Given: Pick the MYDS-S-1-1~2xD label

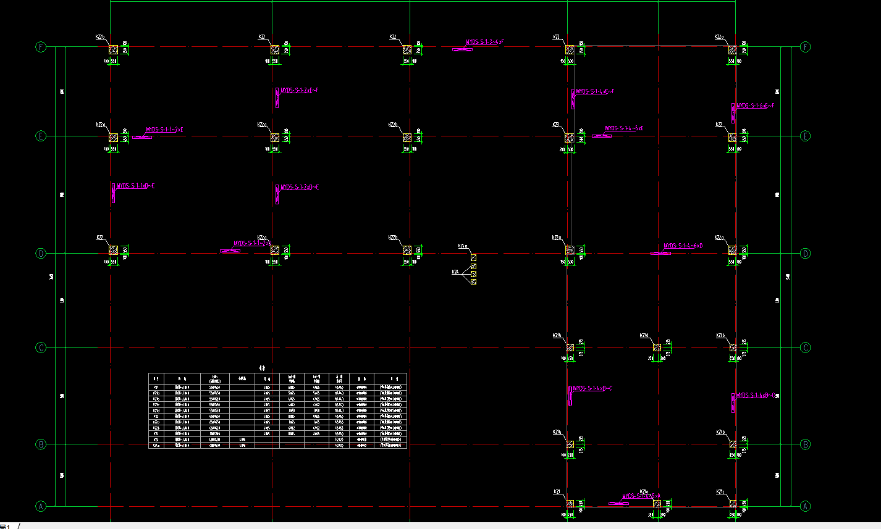Looking at the screenshot, I should [x=252, y=243].
